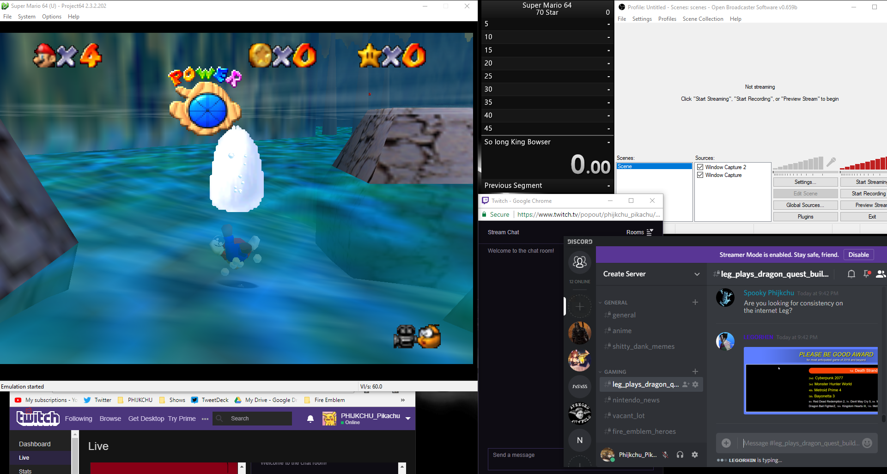
Task: Click the Discord upload attachment plus button
Action: [726, 443]
